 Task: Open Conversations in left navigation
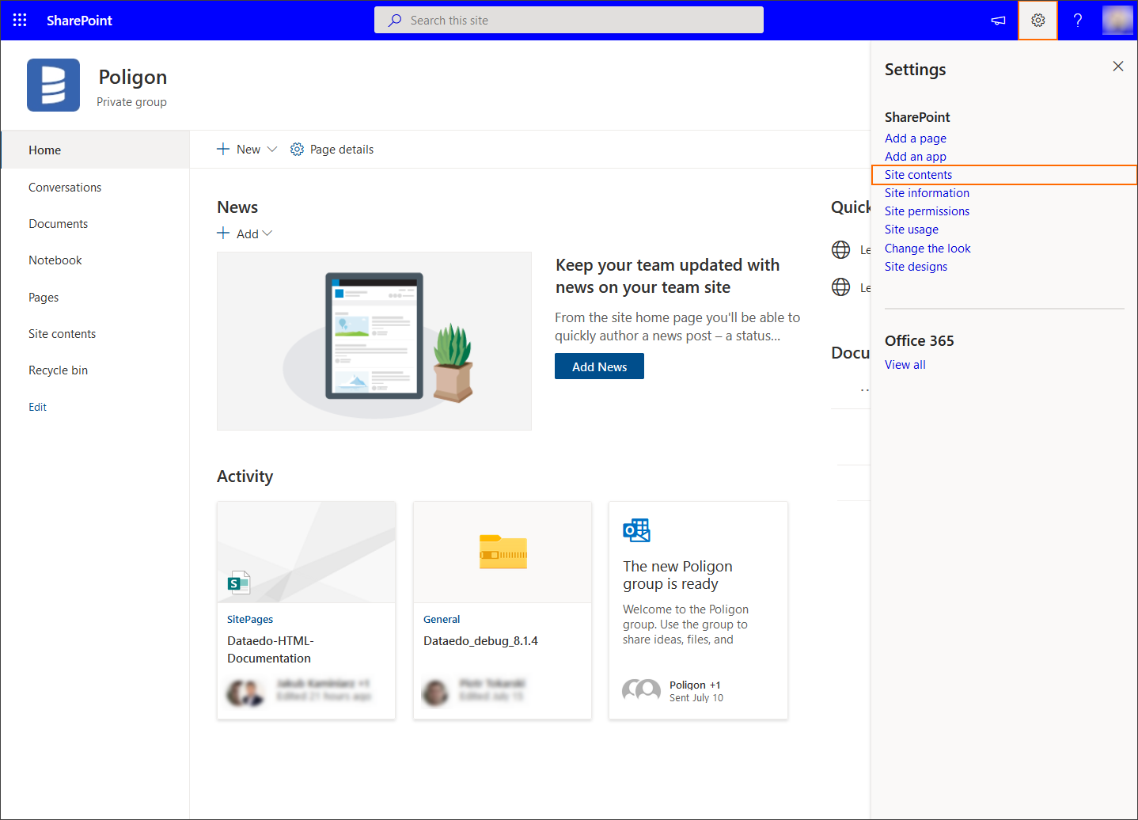tap(65, 188)
